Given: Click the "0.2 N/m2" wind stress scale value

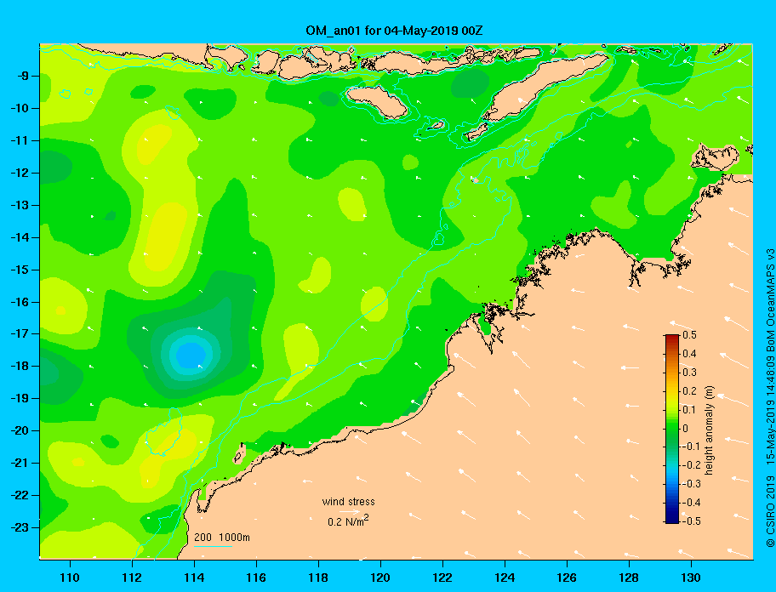Looking at the screenshot, I should [x=348, y=521].
